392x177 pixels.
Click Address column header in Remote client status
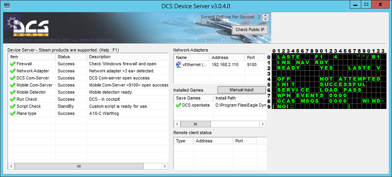(x=213, y=141)
